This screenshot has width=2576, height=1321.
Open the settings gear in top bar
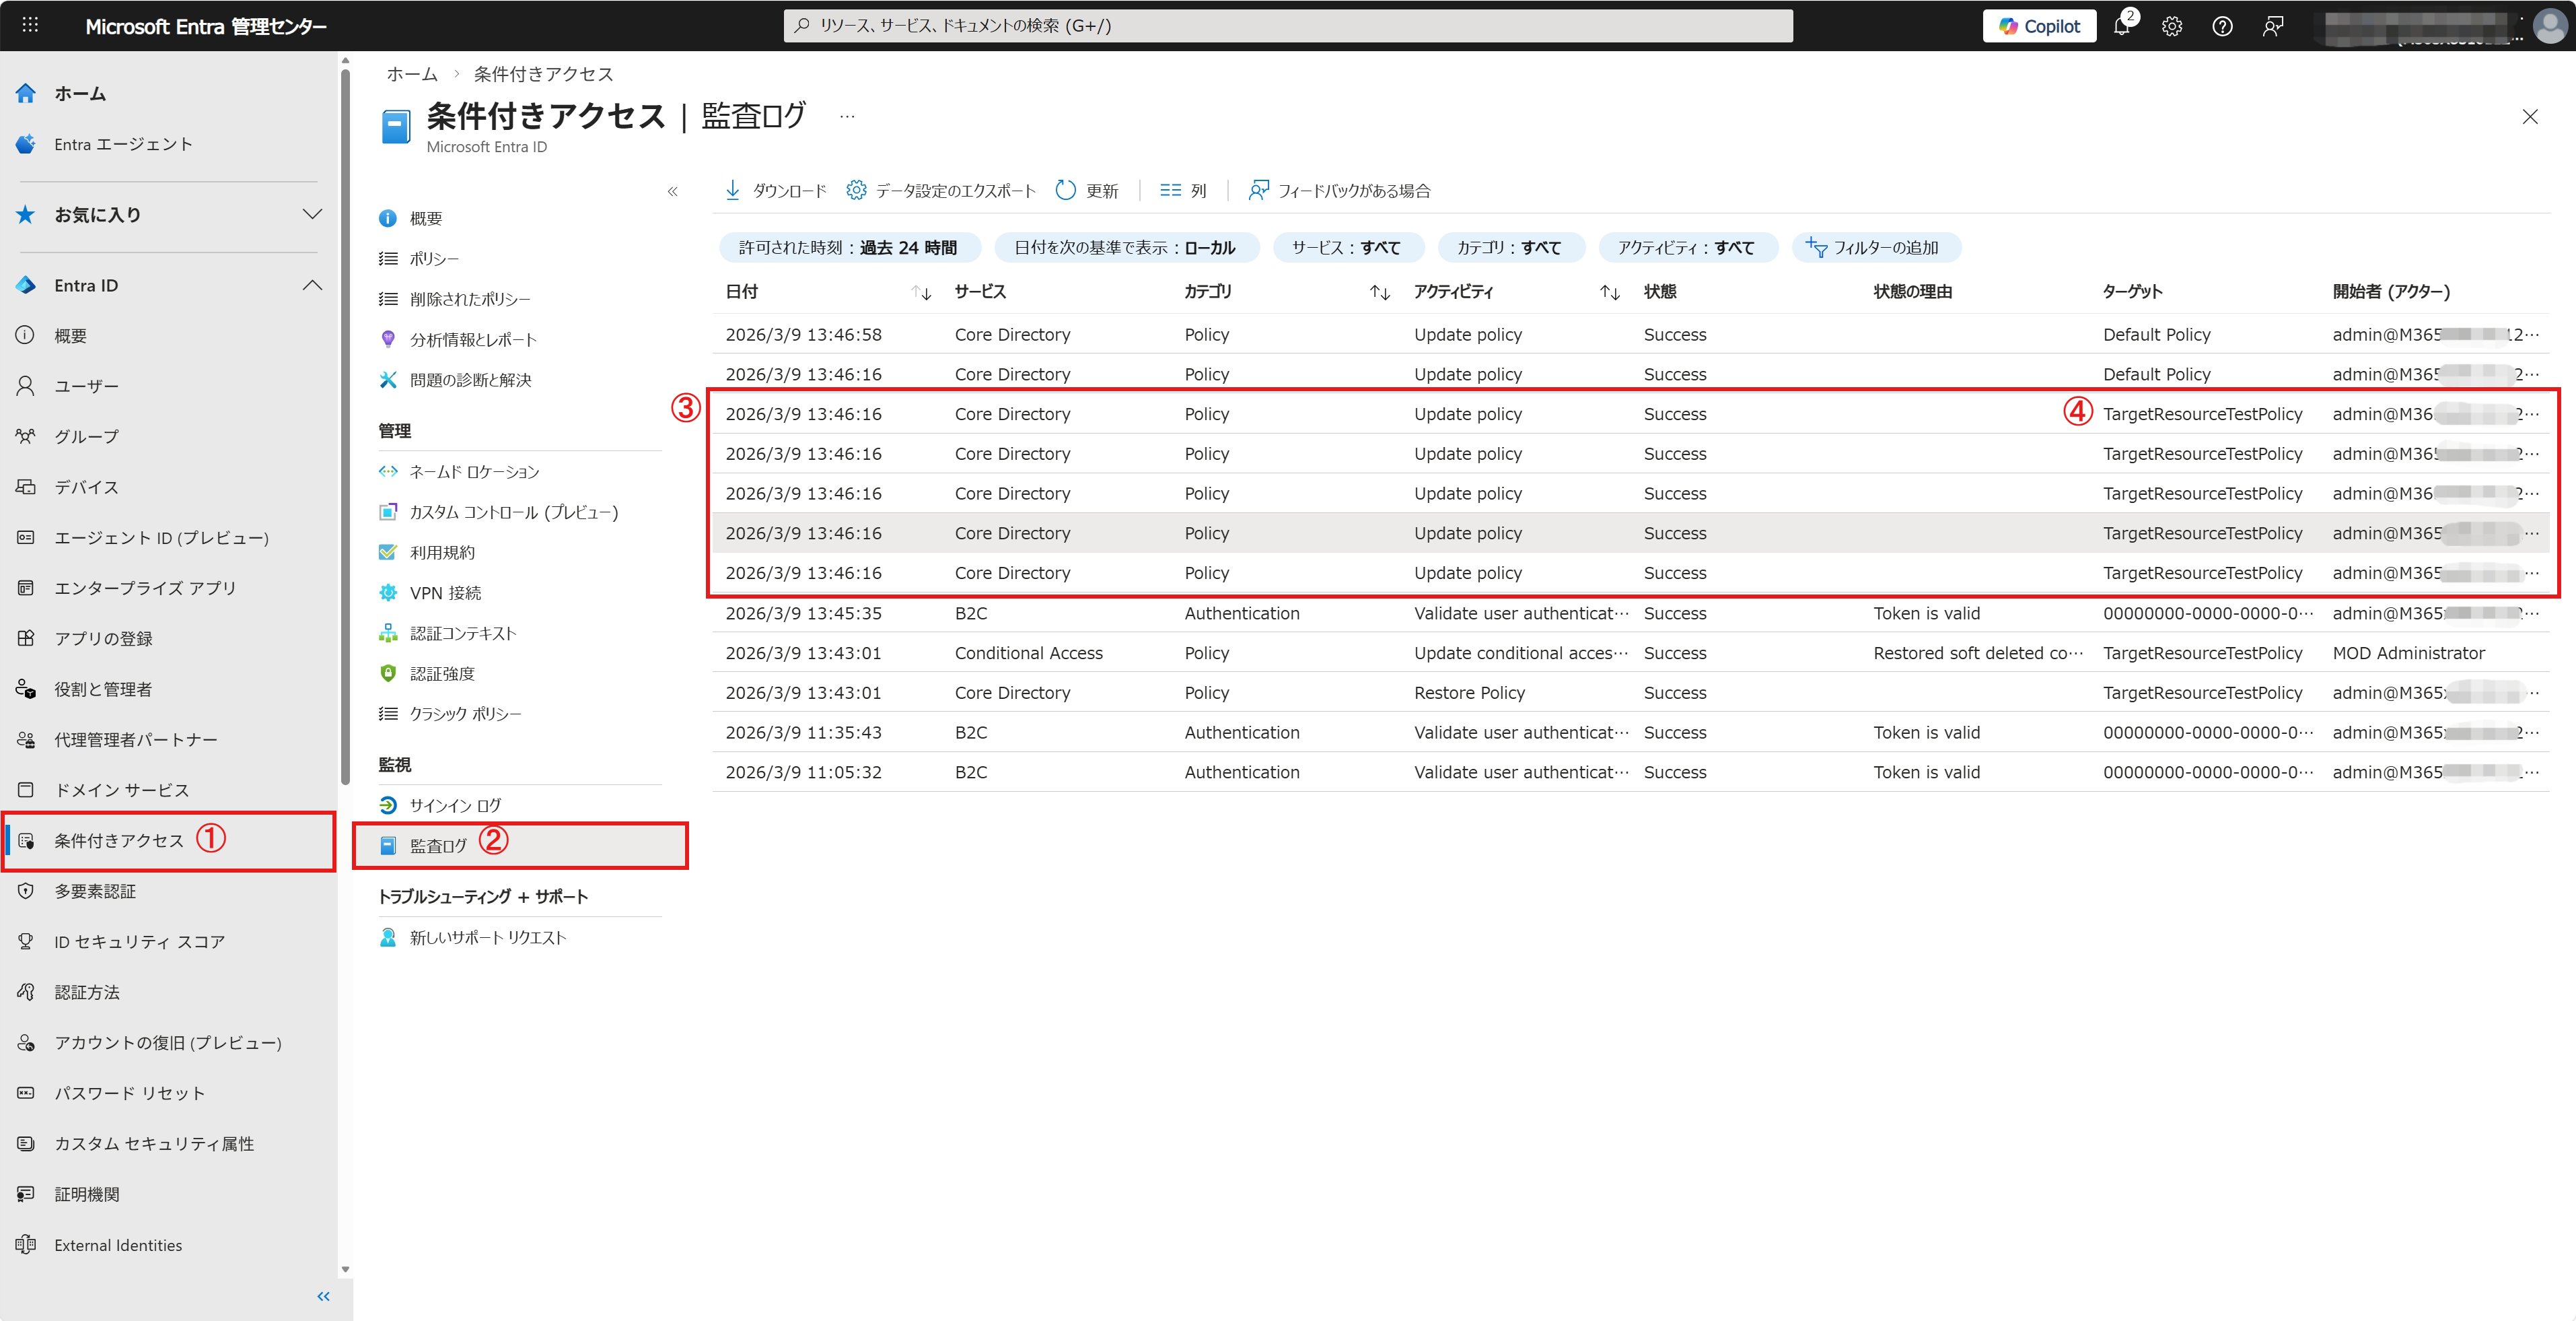2172,27
